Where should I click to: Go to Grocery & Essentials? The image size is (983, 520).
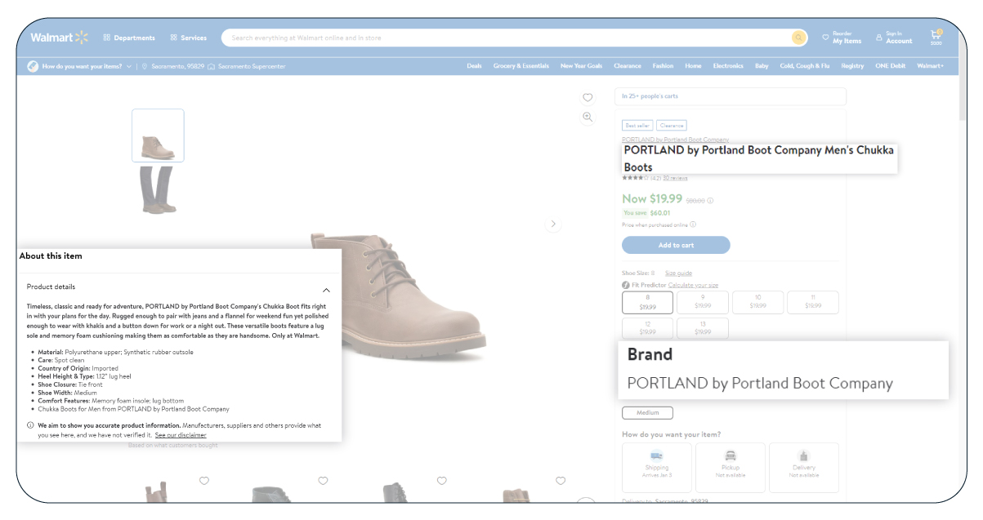[x=521, y=66]
